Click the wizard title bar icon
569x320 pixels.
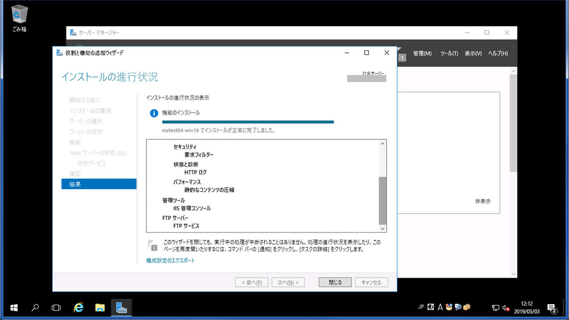click(59, 53)
